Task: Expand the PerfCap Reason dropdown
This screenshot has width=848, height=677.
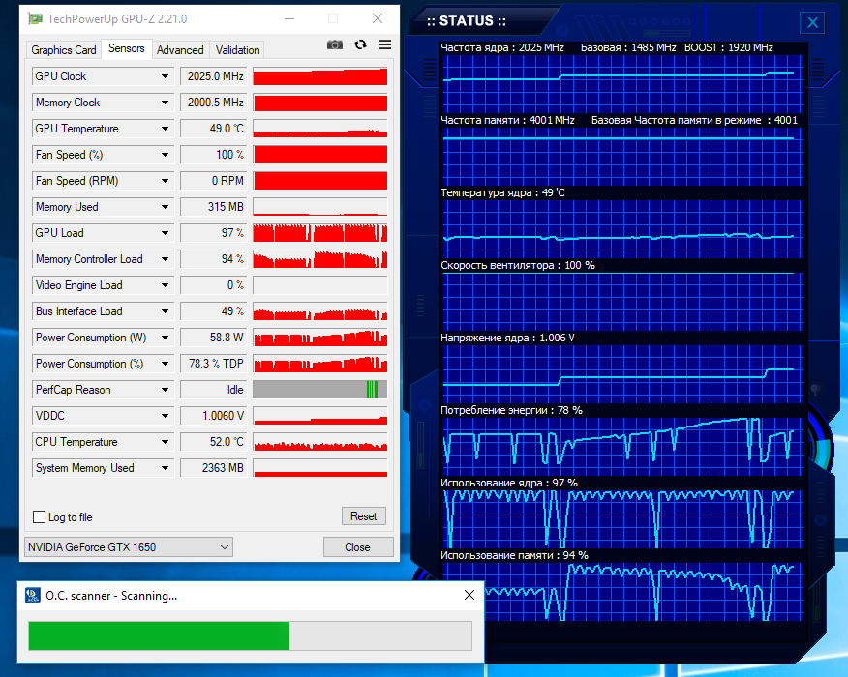Action: click(165, 390)
